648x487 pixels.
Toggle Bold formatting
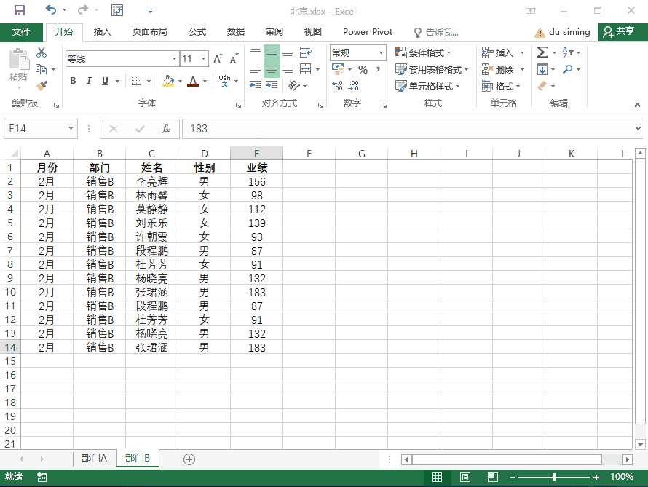73,81
